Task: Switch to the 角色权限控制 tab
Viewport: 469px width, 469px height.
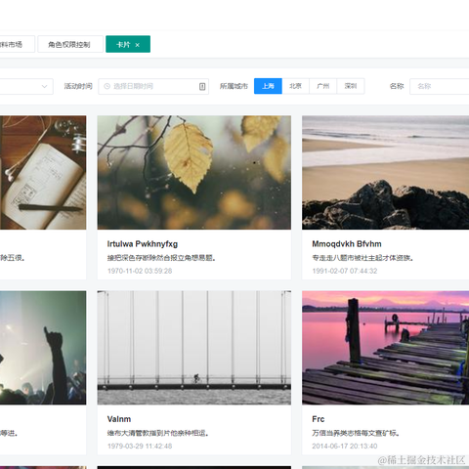Action: click(70, 44)
